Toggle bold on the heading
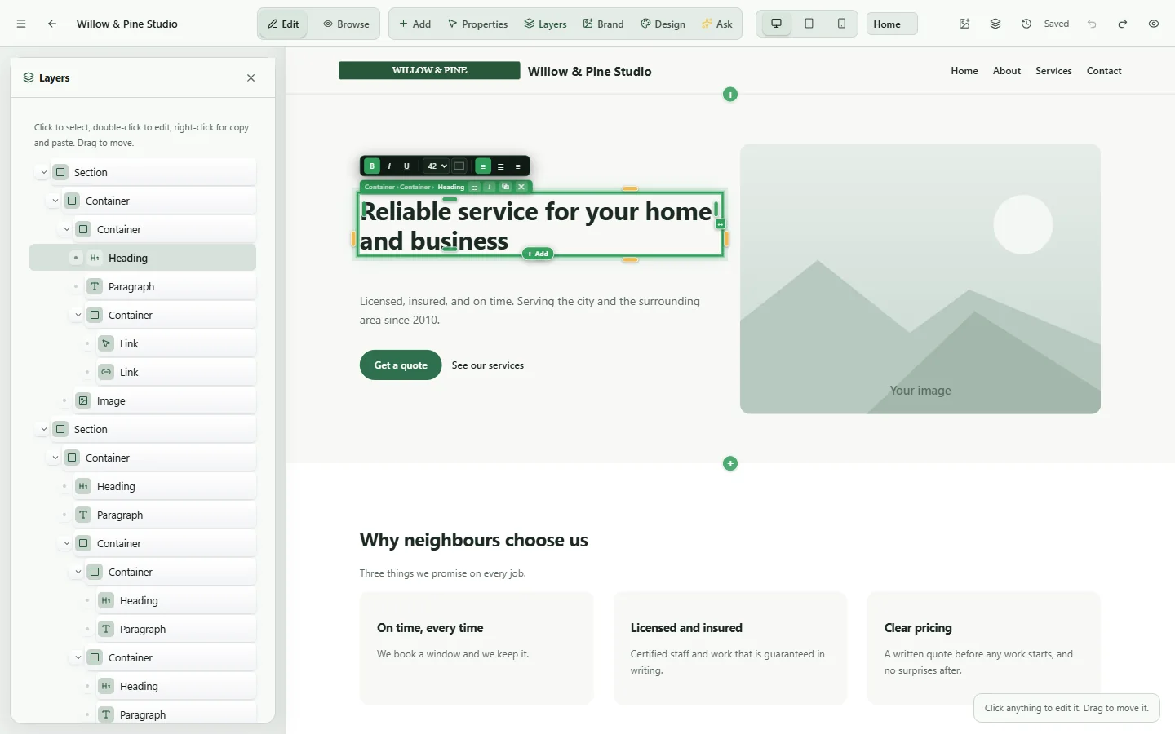 pos(372,166)
